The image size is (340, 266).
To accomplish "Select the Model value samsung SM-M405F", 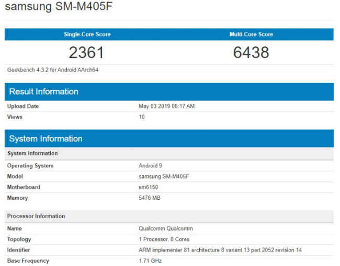I will coord(164,176).
